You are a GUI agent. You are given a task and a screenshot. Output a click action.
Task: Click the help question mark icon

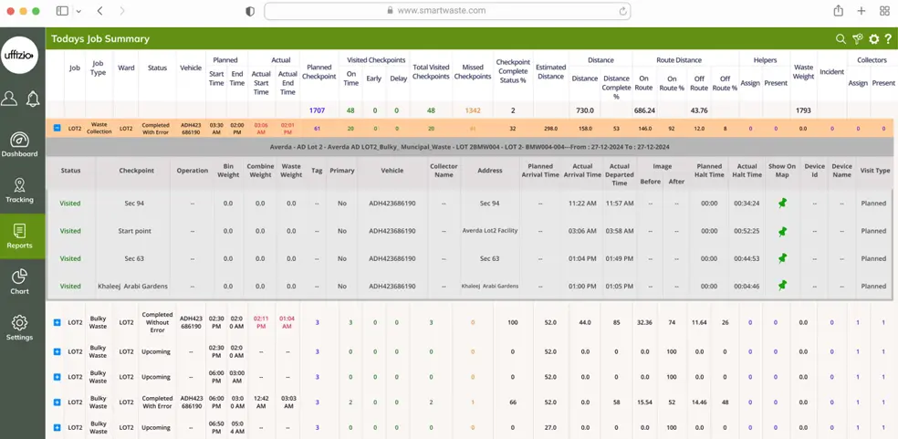tap(888, 39)
